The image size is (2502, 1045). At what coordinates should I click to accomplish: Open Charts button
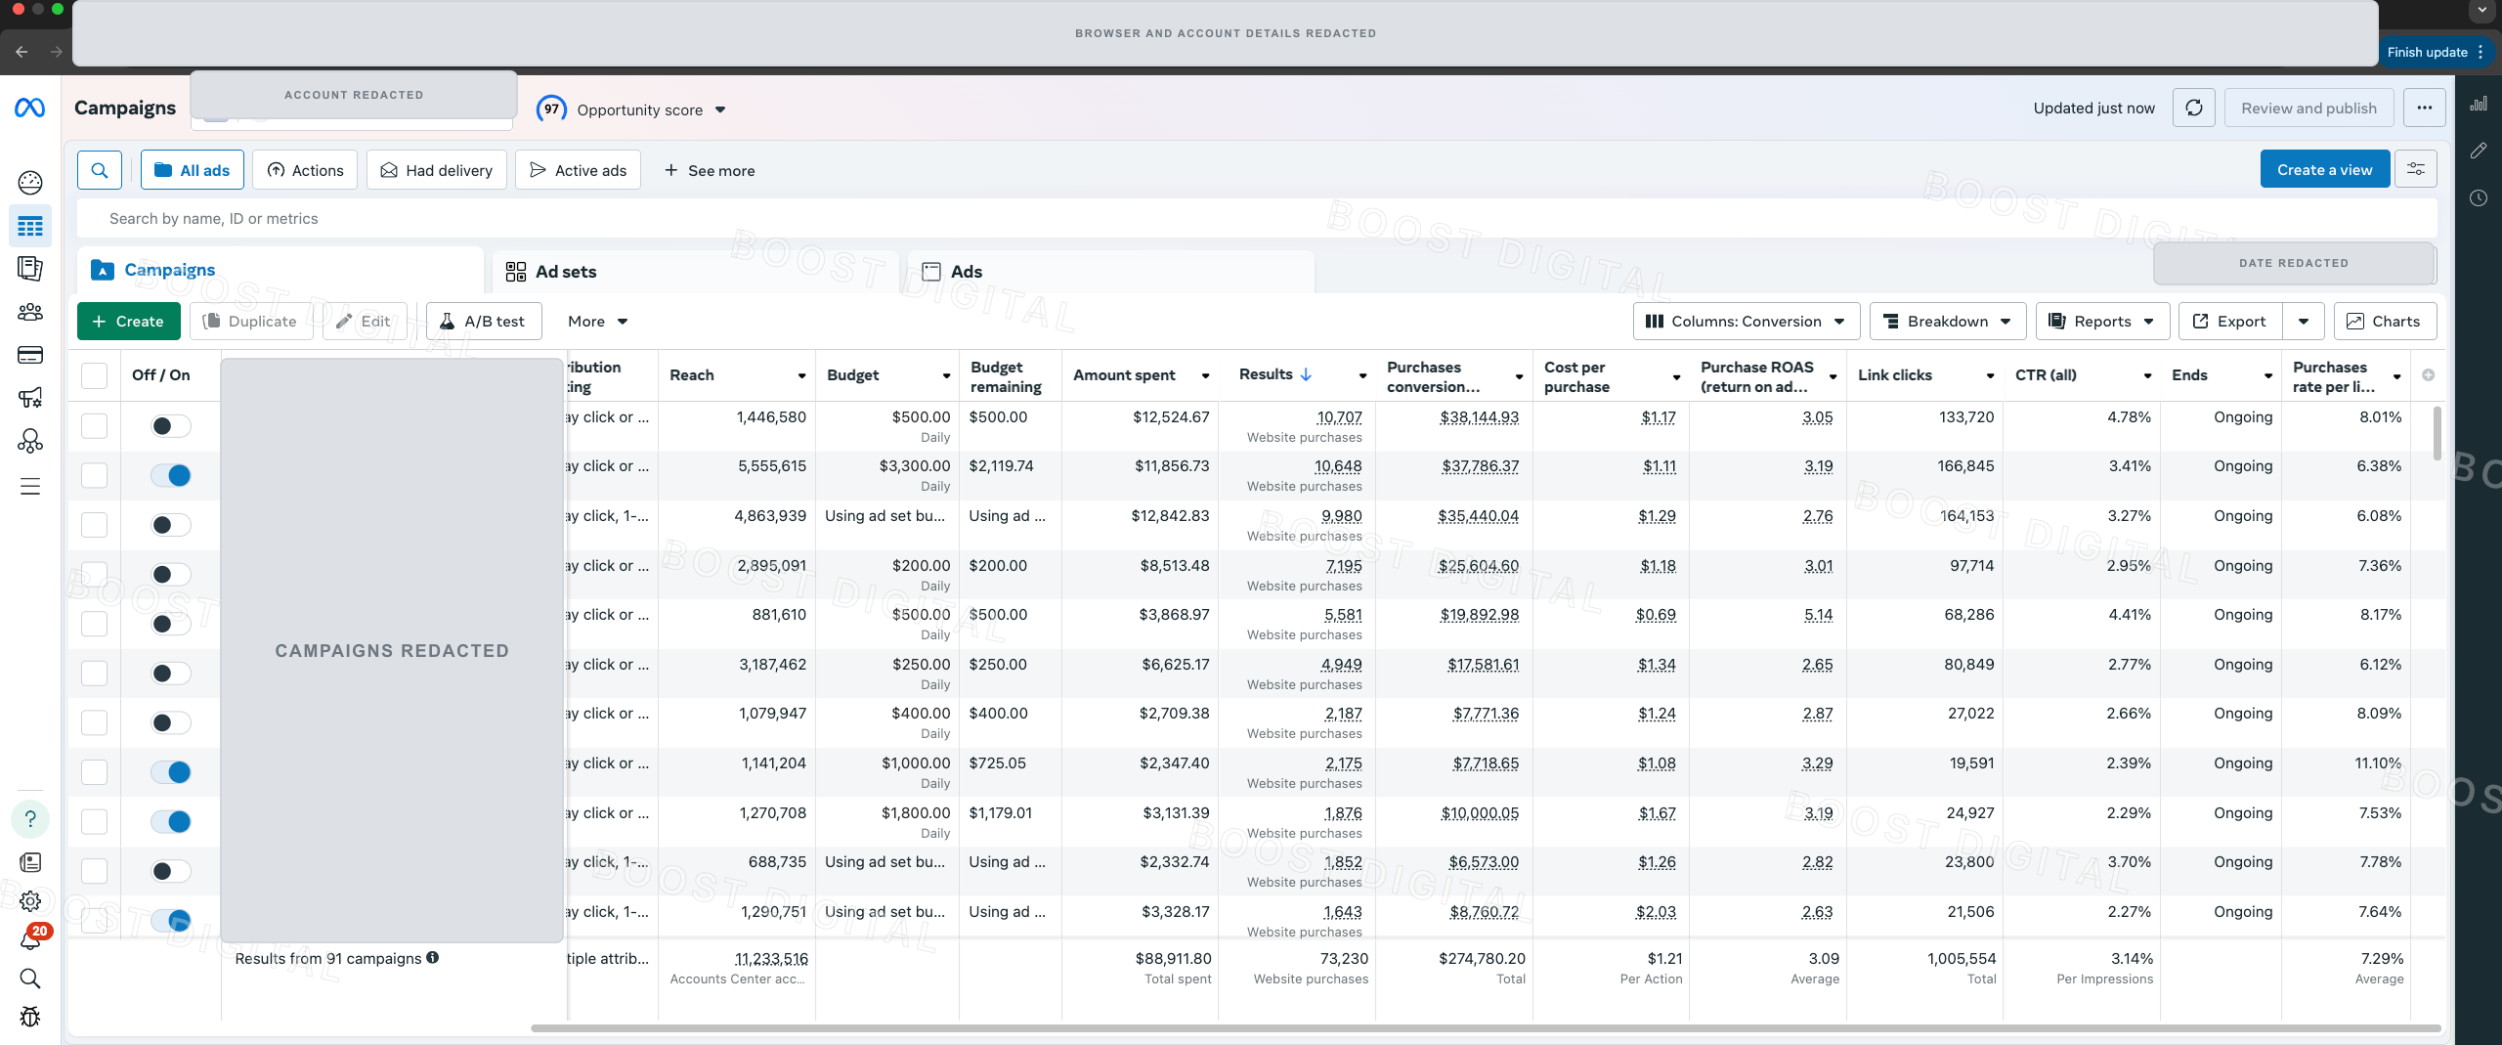coord(2385,322)
